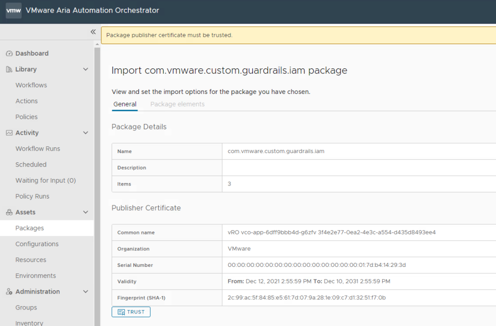Open Waiting for Input (0)

pos(46,181)
